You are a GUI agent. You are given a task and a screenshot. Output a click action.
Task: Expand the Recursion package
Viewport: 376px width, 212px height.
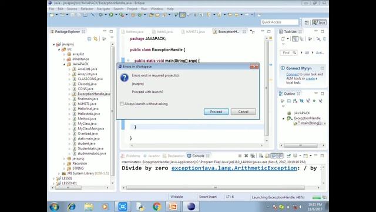click(64, 164)
